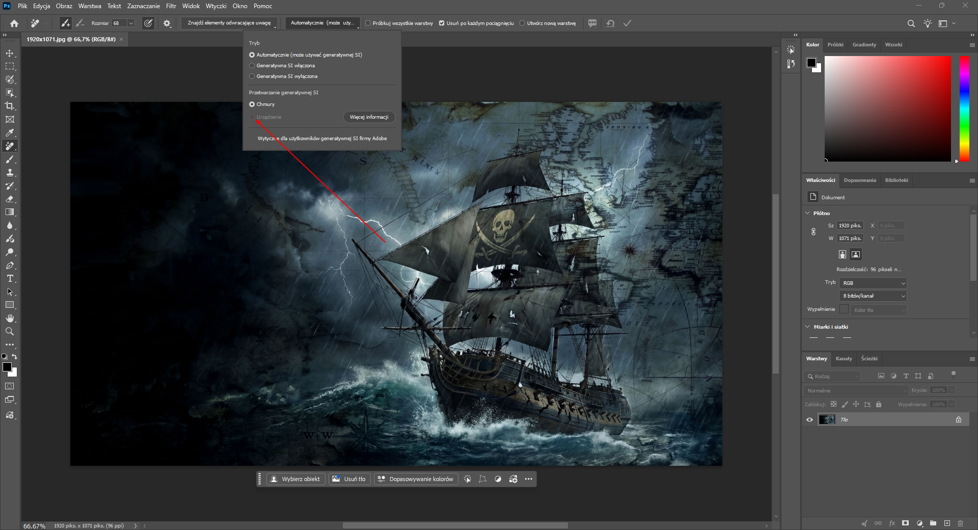Open the RGB color mode dropdown
This screenshot has width=978, height=530.
click(x=873, y=283)
